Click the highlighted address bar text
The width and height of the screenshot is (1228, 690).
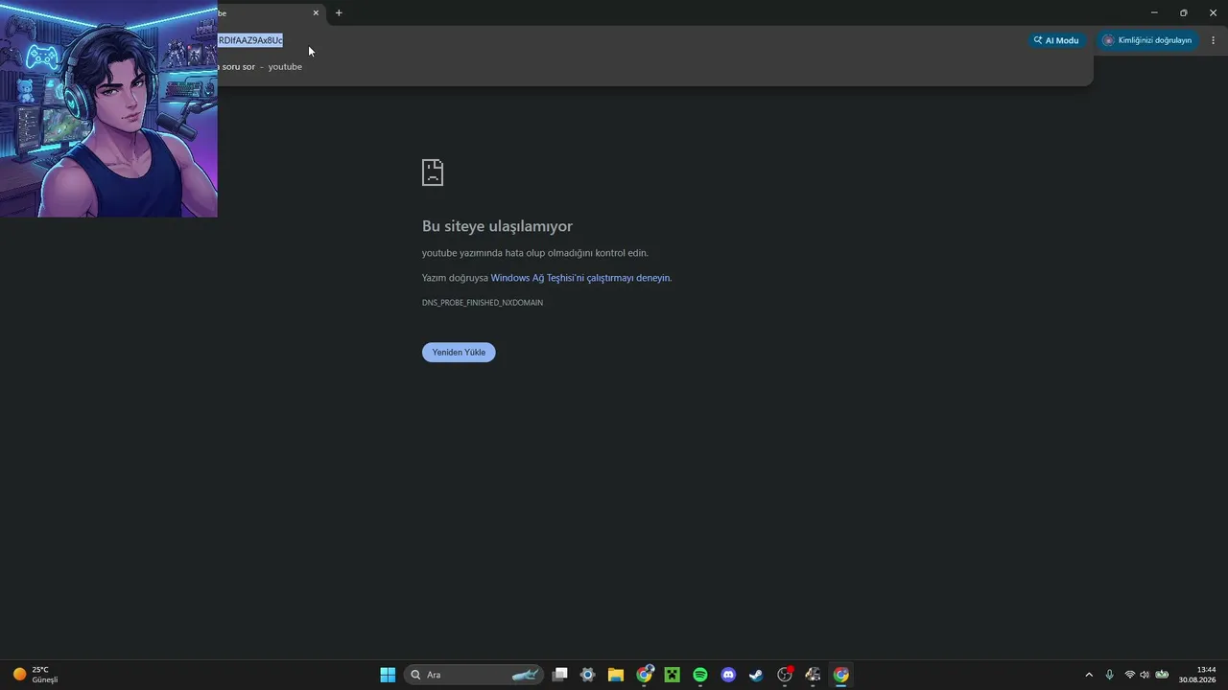point(250,40)
